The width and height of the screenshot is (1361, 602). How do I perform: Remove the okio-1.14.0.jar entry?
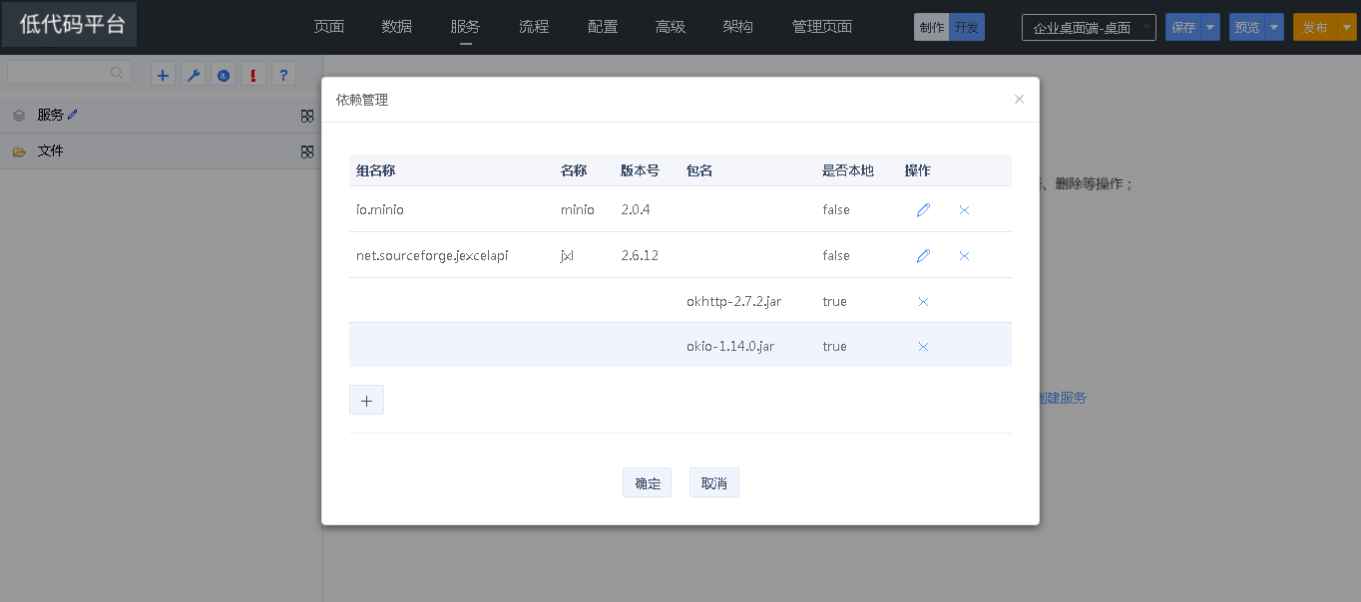pyautogui.click(x=923, y=347)
